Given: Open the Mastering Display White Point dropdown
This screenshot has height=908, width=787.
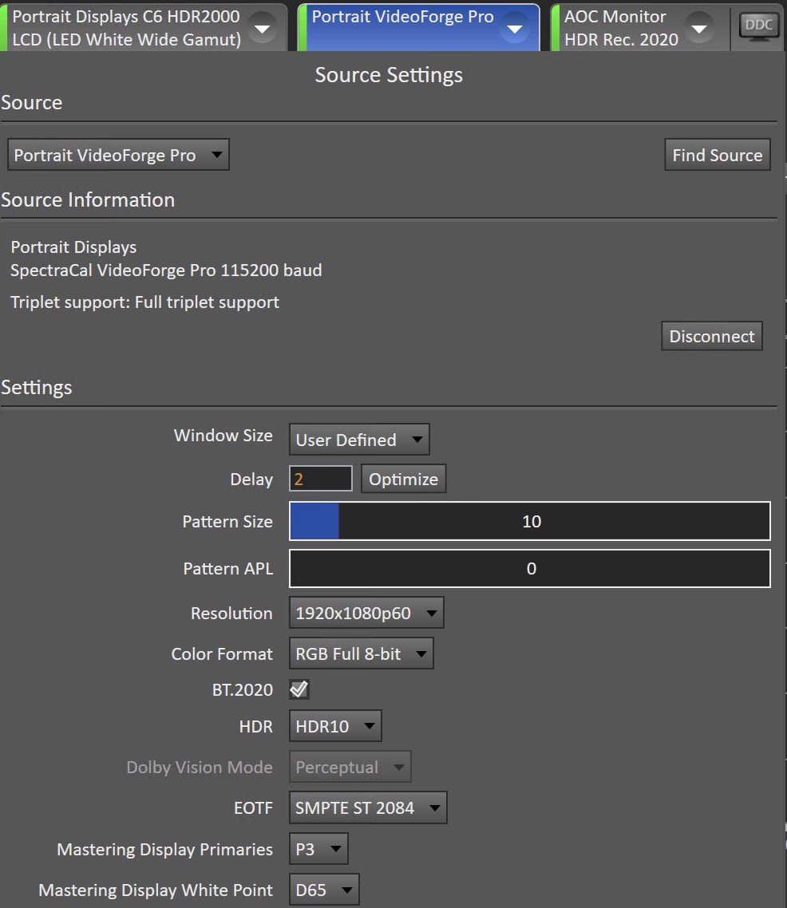Looking at the screenshot, I should click(x=324, y=890).
